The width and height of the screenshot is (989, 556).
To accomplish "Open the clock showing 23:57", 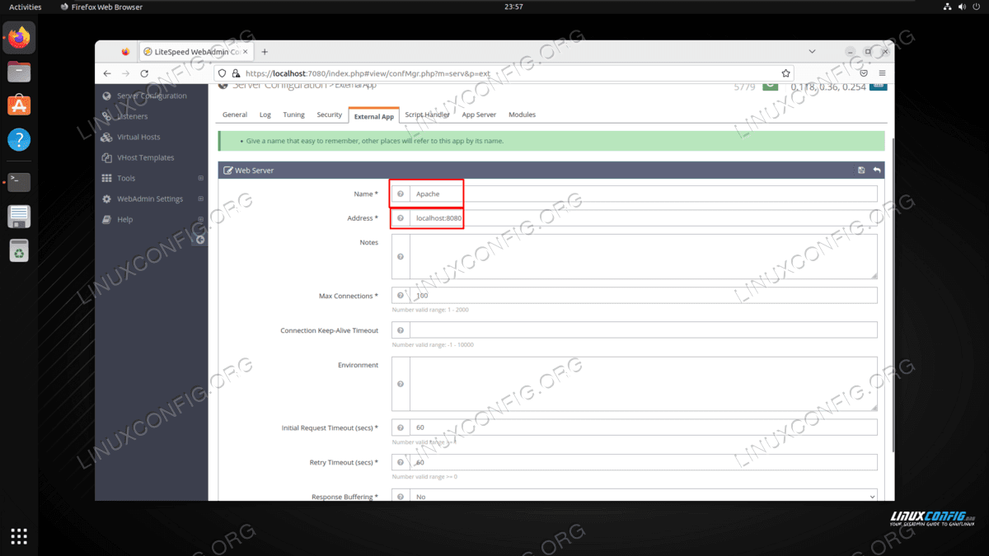I will [513, 7].
